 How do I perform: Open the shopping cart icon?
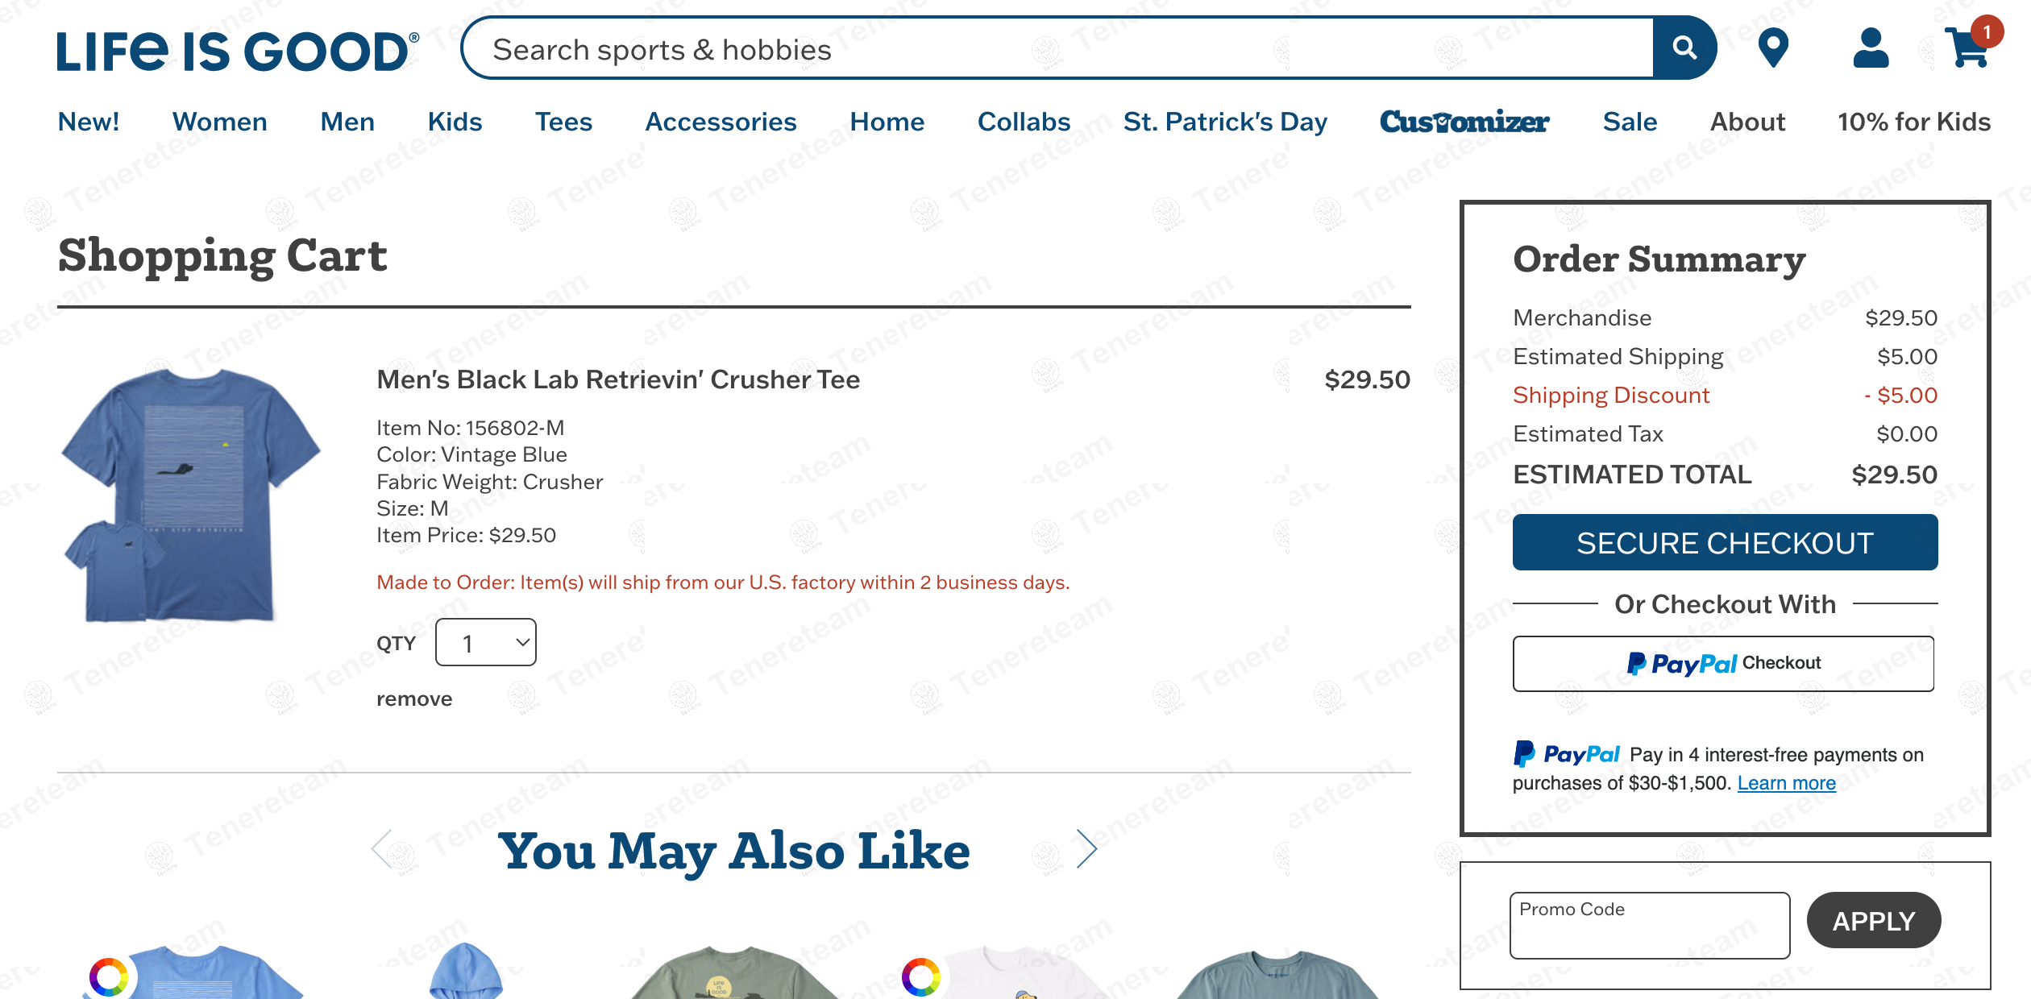pos(1968,48)
